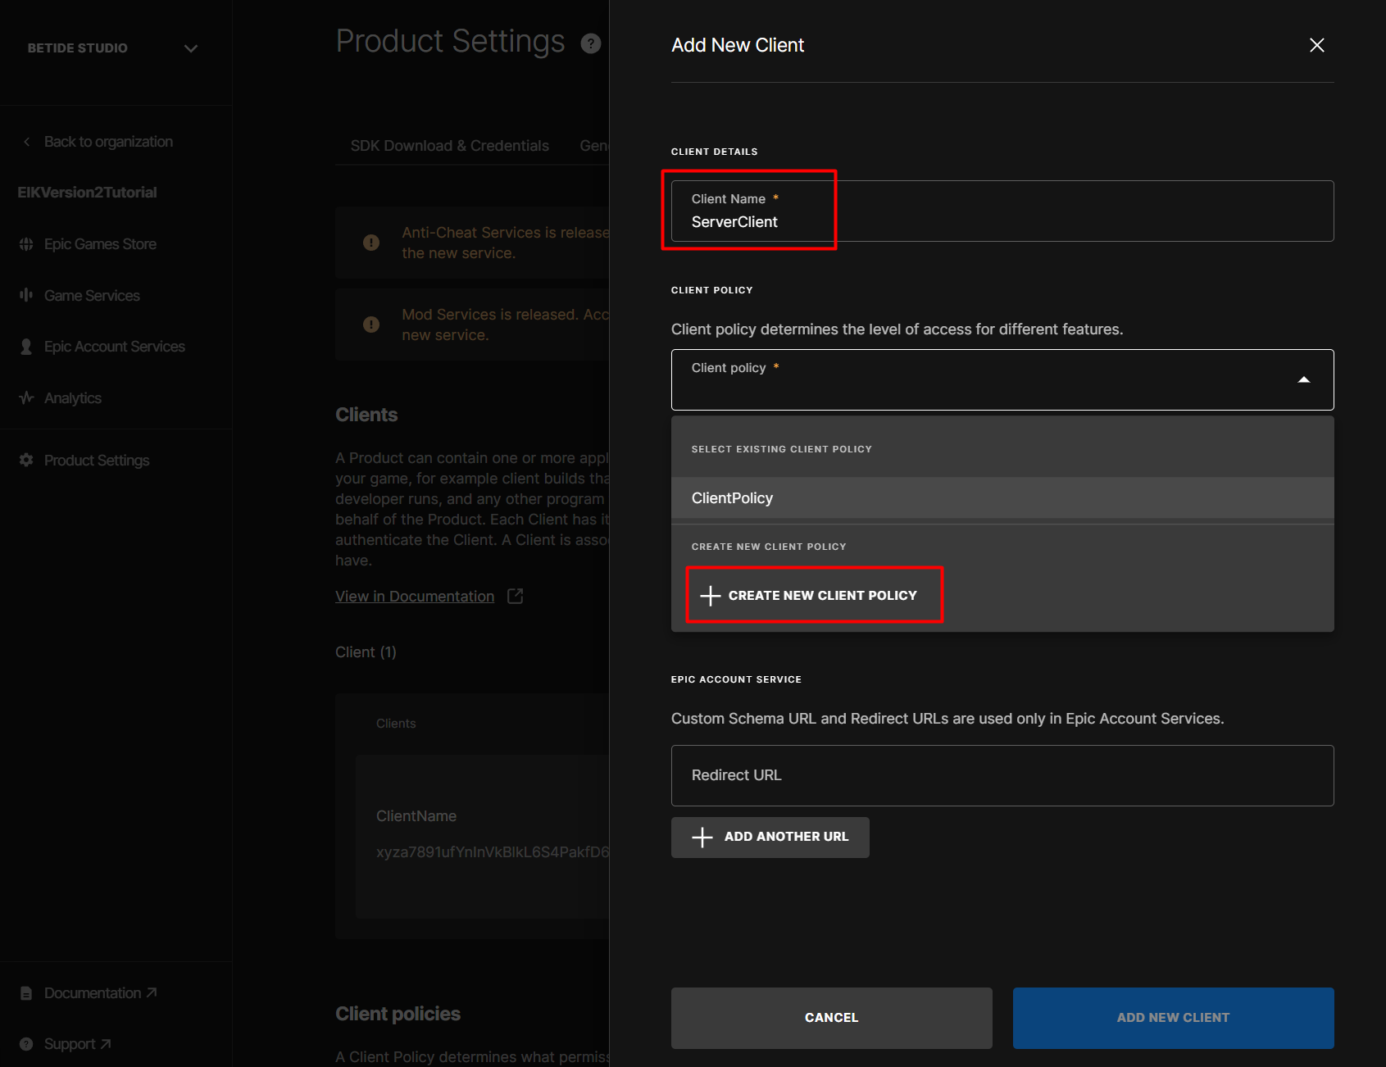Click the Support help icon in sidebar
Image resolution: width=1386 pixels, height=1067 pixels.
26,1044
